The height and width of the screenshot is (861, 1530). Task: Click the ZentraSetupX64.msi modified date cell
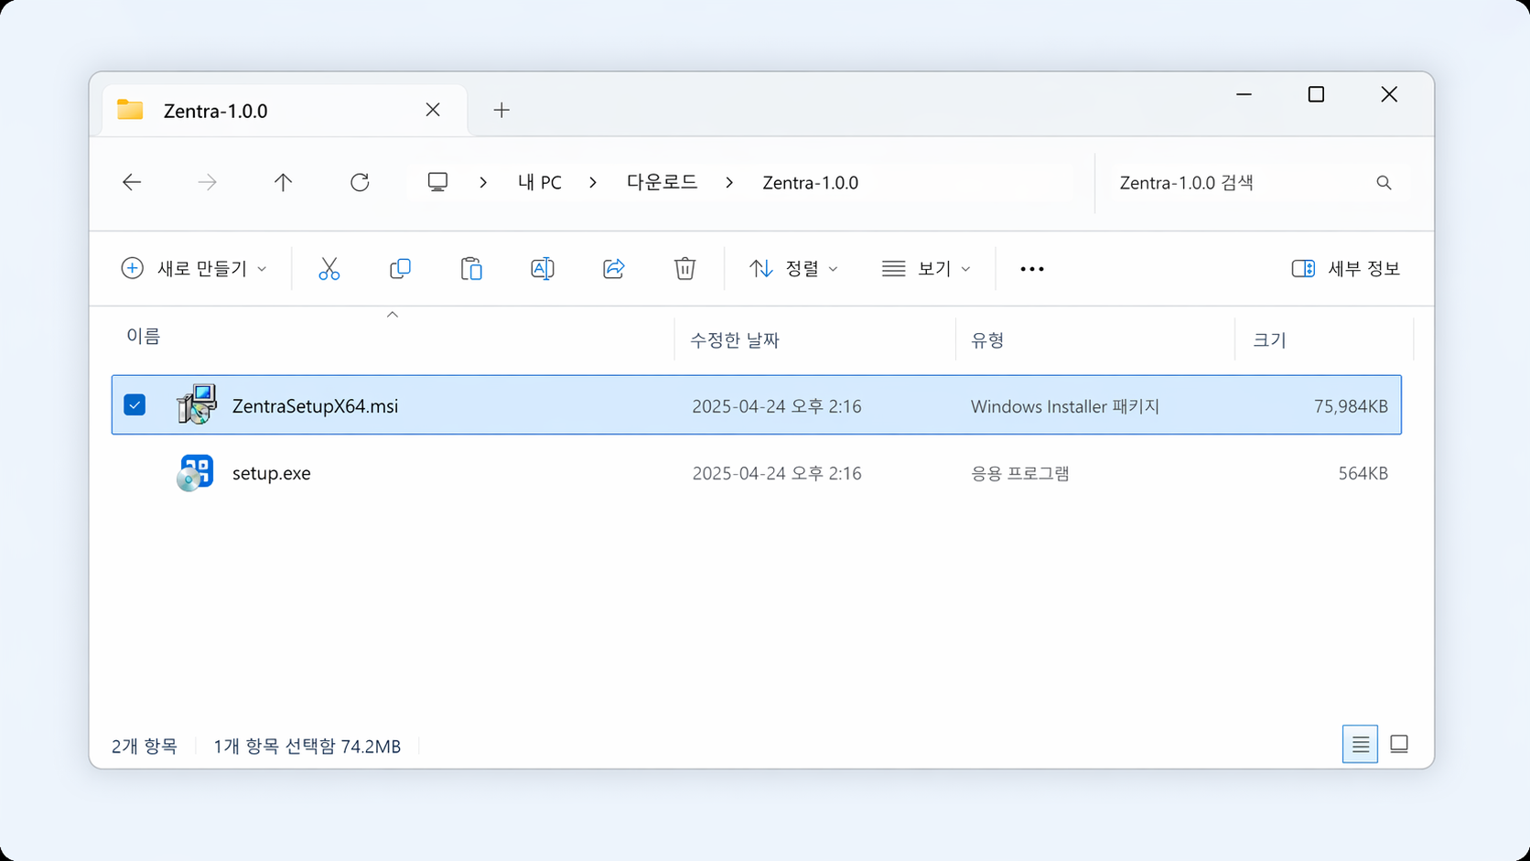777,406
